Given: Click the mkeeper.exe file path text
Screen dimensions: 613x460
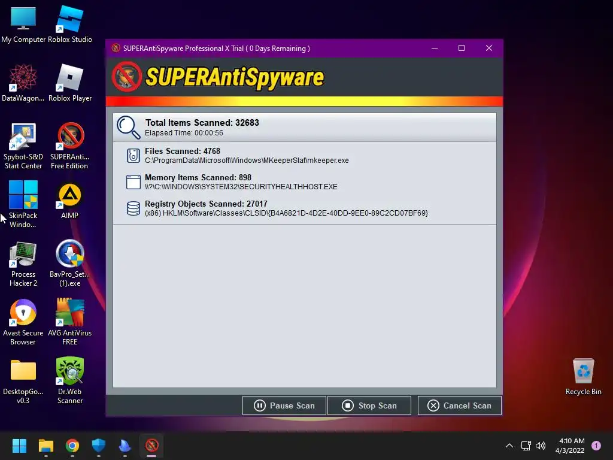Looking at the screenshot, I should pos(247,161).
